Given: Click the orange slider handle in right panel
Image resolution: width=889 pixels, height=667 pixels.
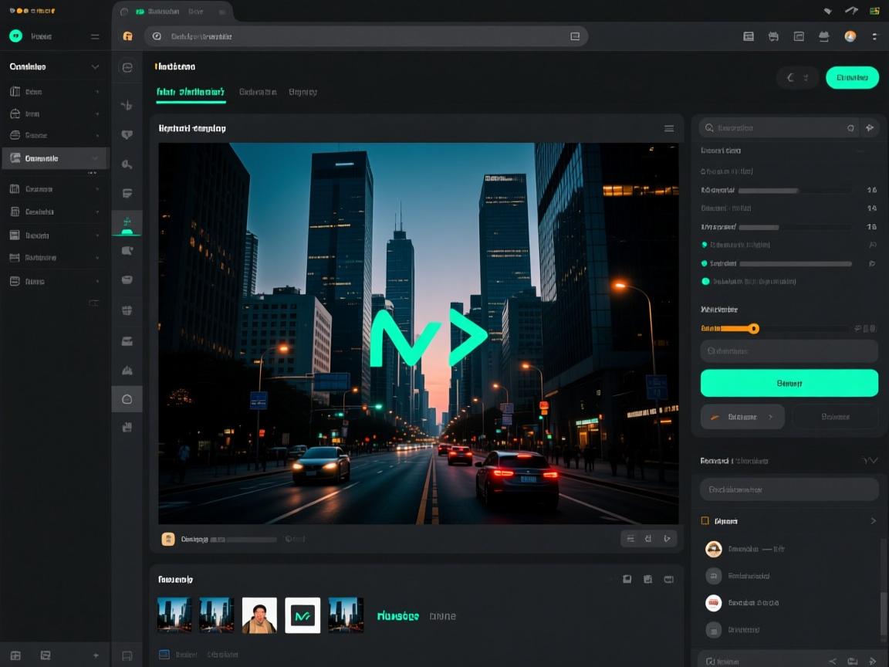Looking at the screenshot, I should [754, 329].
